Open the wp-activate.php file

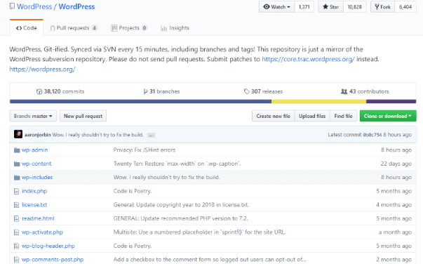click(x=42, y=232)
